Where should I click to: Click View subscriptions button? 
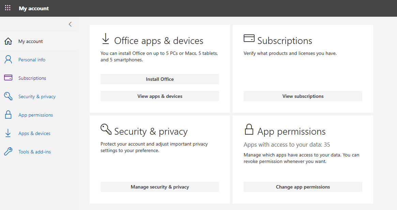tap(303, 96)
